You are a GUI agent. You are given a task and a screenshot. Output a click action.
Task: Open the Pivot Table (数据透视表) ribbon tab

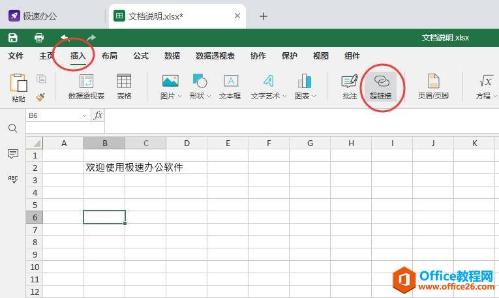point(215,56)
